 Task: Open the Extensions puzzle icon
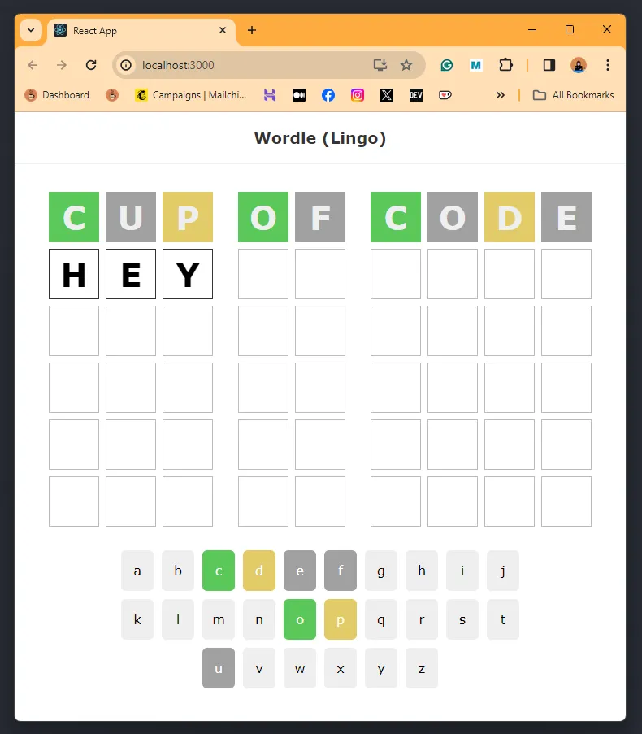point(505,64)
